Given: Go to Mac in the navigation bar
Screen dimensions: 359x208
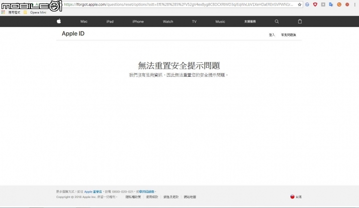Looking at the screenshot, I should (x=84, y=21).
